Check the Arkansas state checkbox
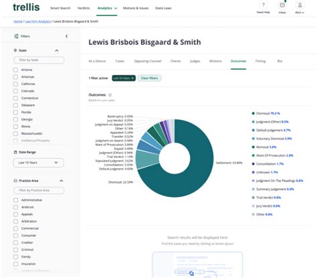This screenshot has width=318, height=278. [x=15, y=77]
